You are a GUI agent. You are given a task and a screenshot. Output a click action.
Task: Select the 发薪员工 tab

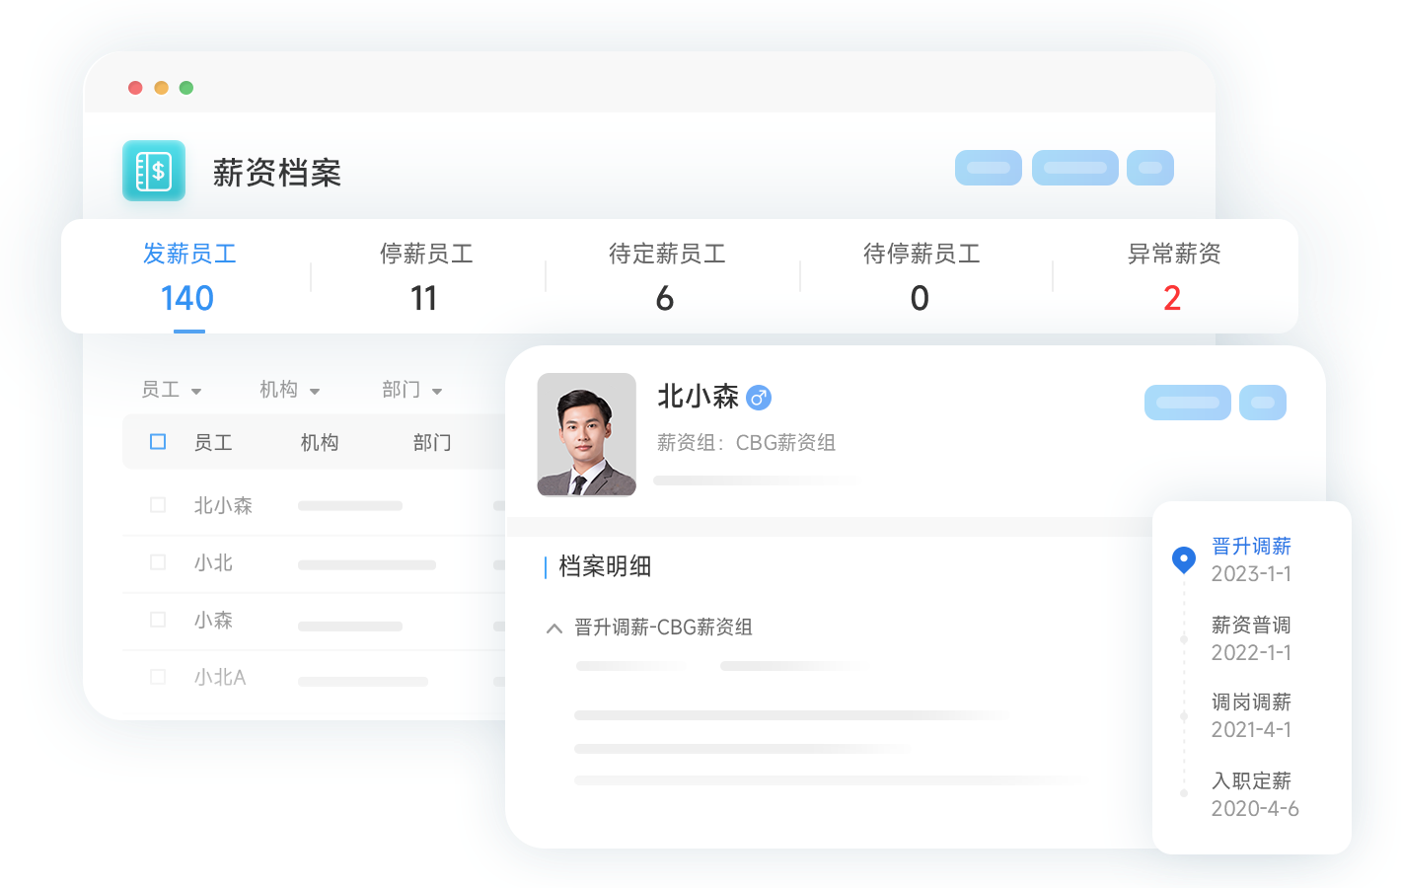187,276
